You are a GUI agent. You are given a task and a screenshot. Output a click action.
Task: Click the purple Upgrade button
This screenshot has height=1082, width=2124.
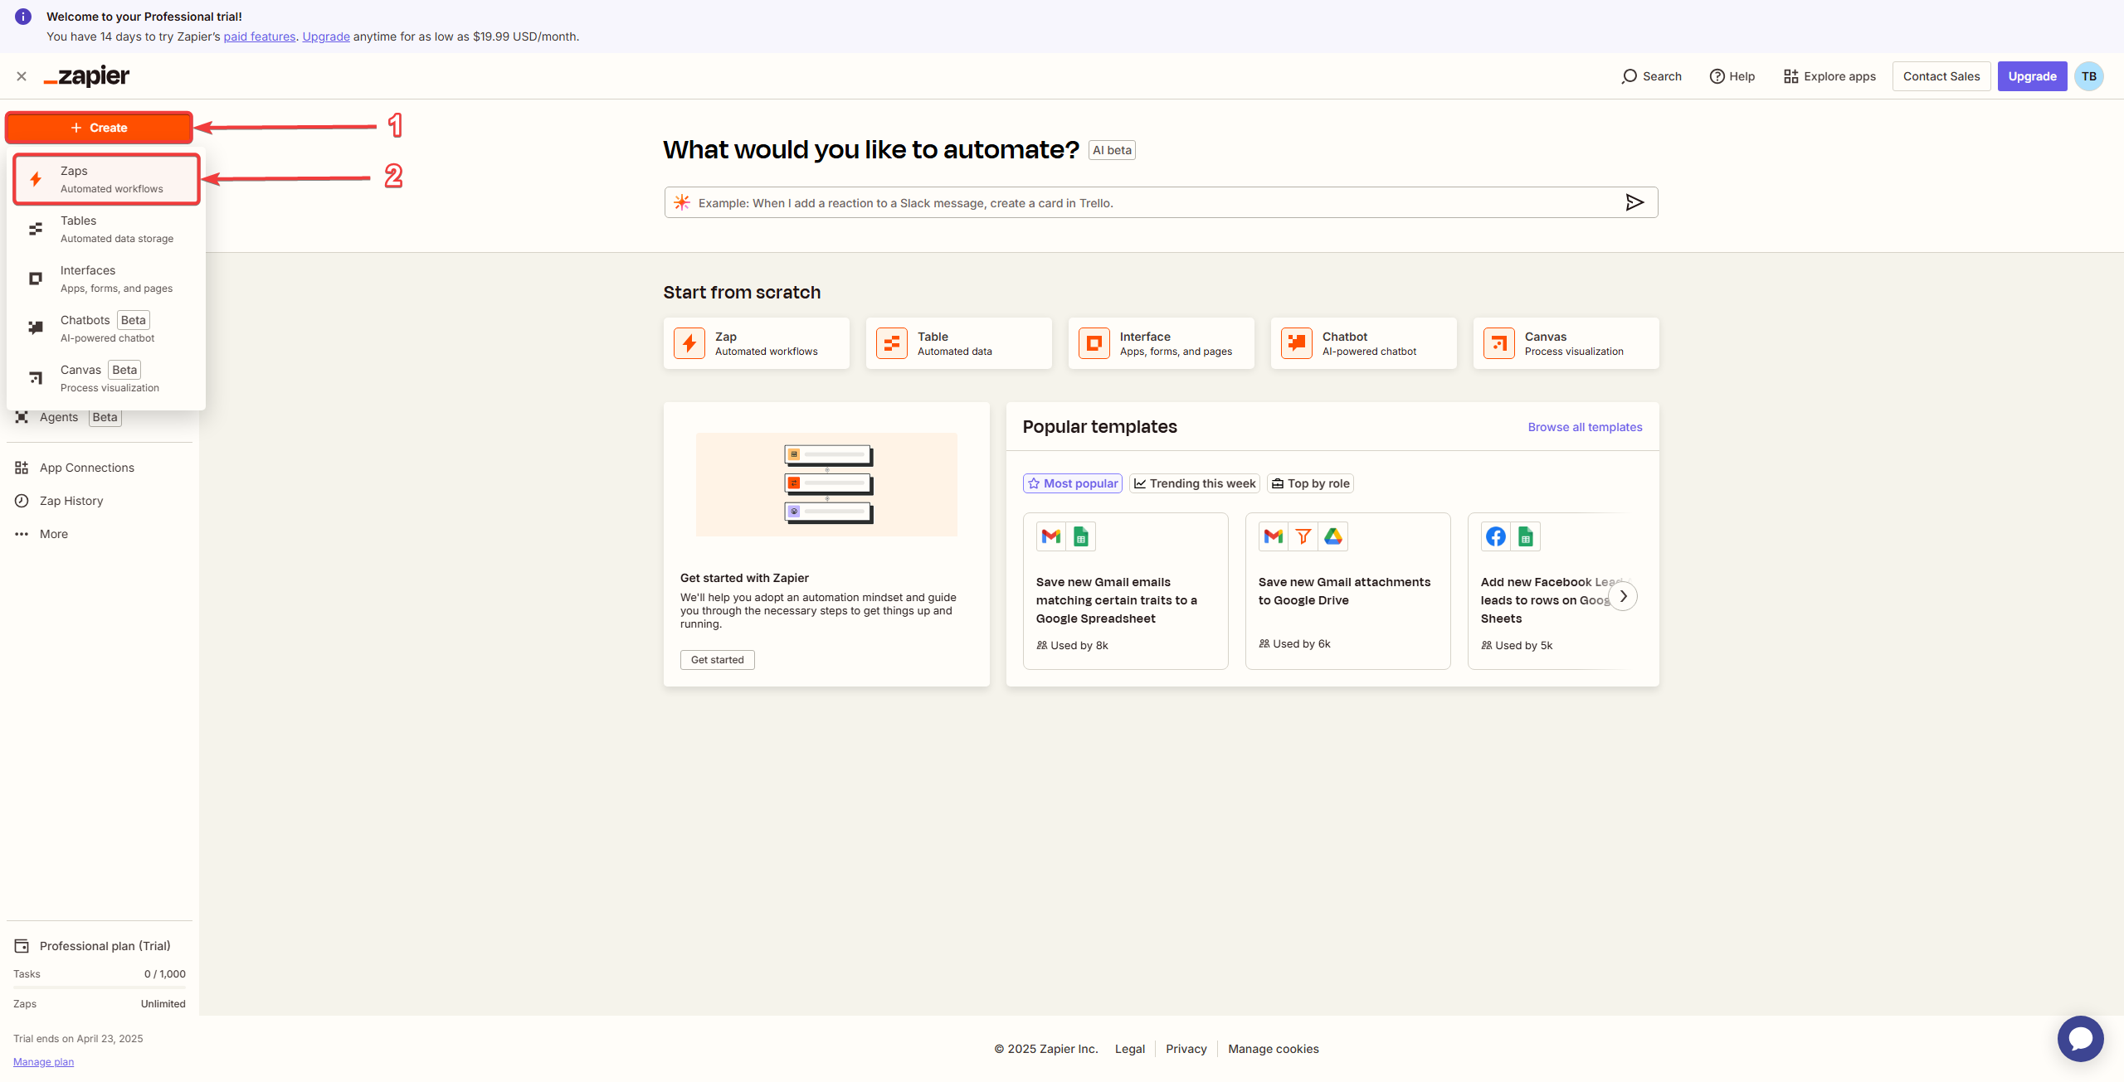click(x=2032, y=76)
